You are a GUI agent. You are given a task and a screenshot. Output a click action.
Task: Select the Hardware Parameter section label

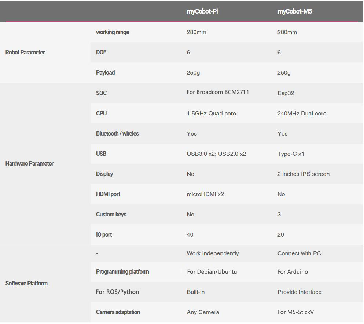29,164
